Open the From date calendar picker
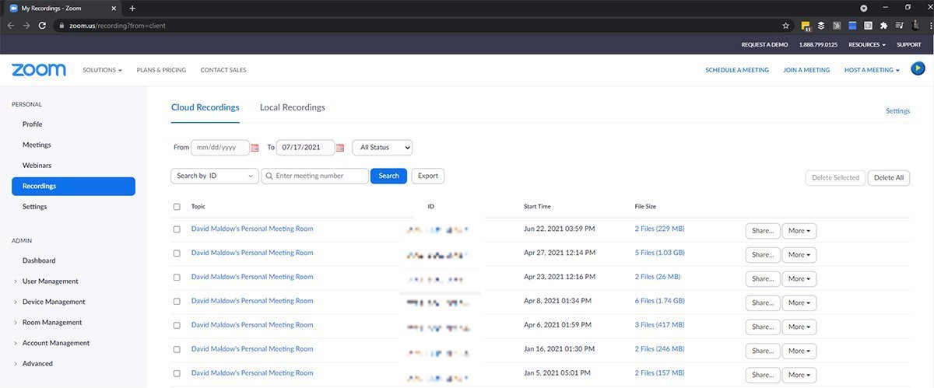Viewport: 934px width, 388px height. point(255,147)
